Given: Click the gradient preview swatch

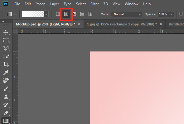Looking at the screenshot, I should click(33, 14).
